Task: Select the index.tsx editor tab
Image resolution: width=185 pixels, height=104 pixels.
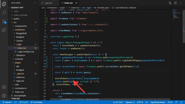Action: pos(69,3)
